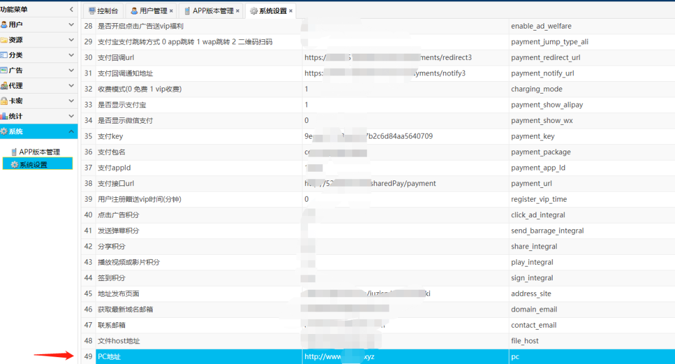Open APP版本管理 in the sidebar tree
The width and height of the screenshot is (675, 364).
click(39, 152)
